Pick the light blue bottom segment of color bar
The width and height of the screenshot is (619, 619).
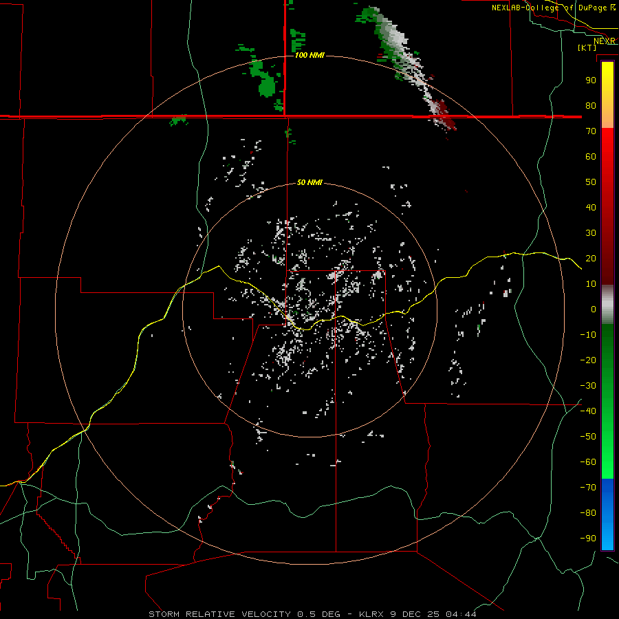(607, 534)
